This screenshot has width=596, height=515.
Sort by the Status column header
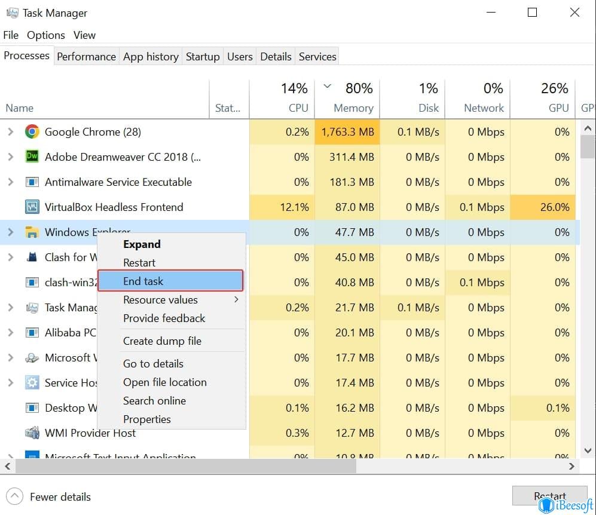pyautogui.click(x=229, y=99)
